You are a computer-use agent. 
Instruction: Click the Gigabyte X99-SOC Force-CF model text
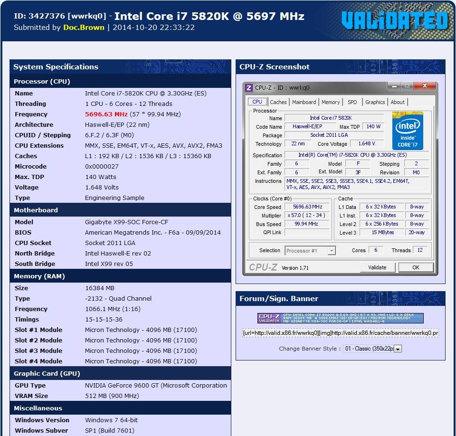click(x=126, y=222)
